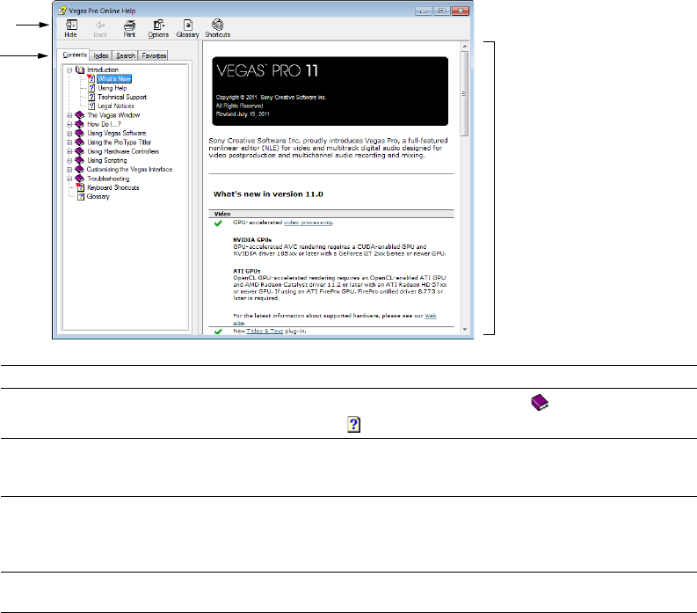Select the What's New topic
This screenshot has height=613, width=697.
coord(114,79)
